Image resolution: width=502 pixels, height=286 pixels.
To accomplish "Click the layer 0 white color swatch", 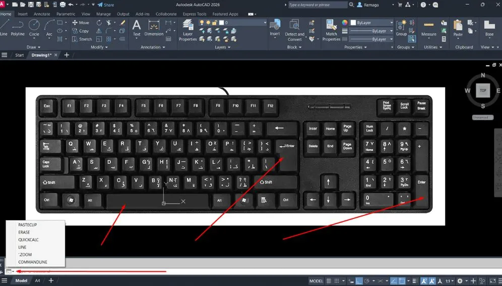I will (x=221, y=23).
